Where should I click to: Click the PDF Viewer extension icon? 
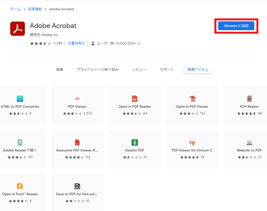pos(77,99)
